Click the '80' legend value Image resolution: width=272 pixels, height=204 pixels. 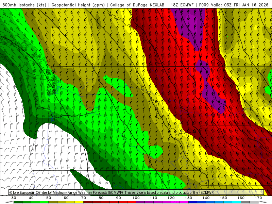coord(101,198)
